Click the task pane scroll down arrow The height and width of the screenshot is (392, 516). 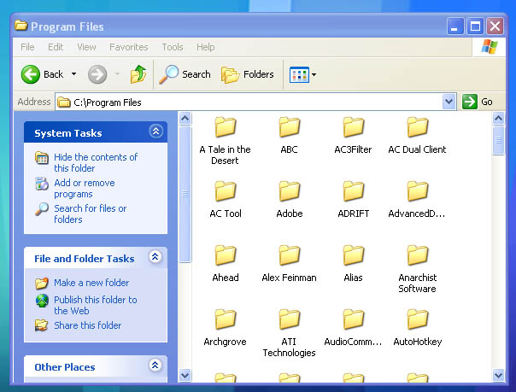pos(185,375)
